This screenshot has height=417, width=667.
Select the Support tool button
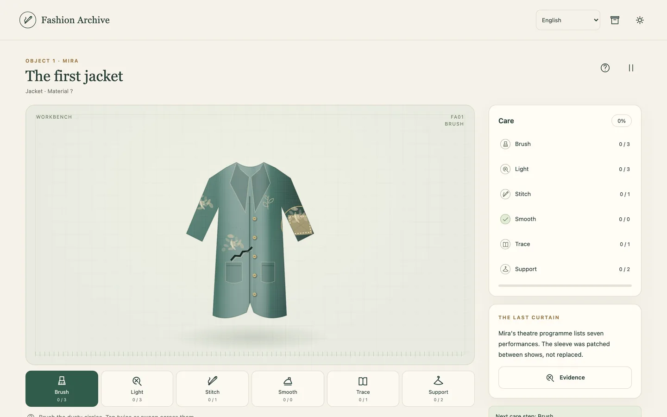[x=438, y=389]
